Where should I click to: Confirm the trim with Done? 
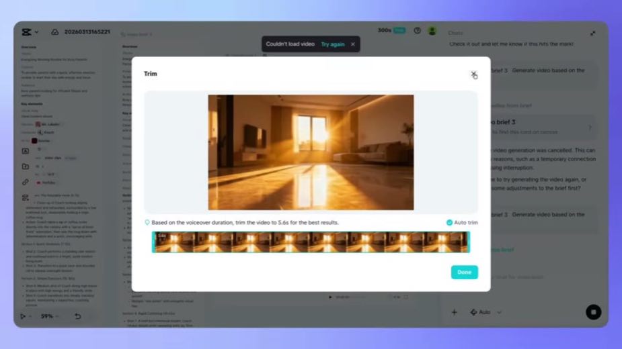[464, 272]
